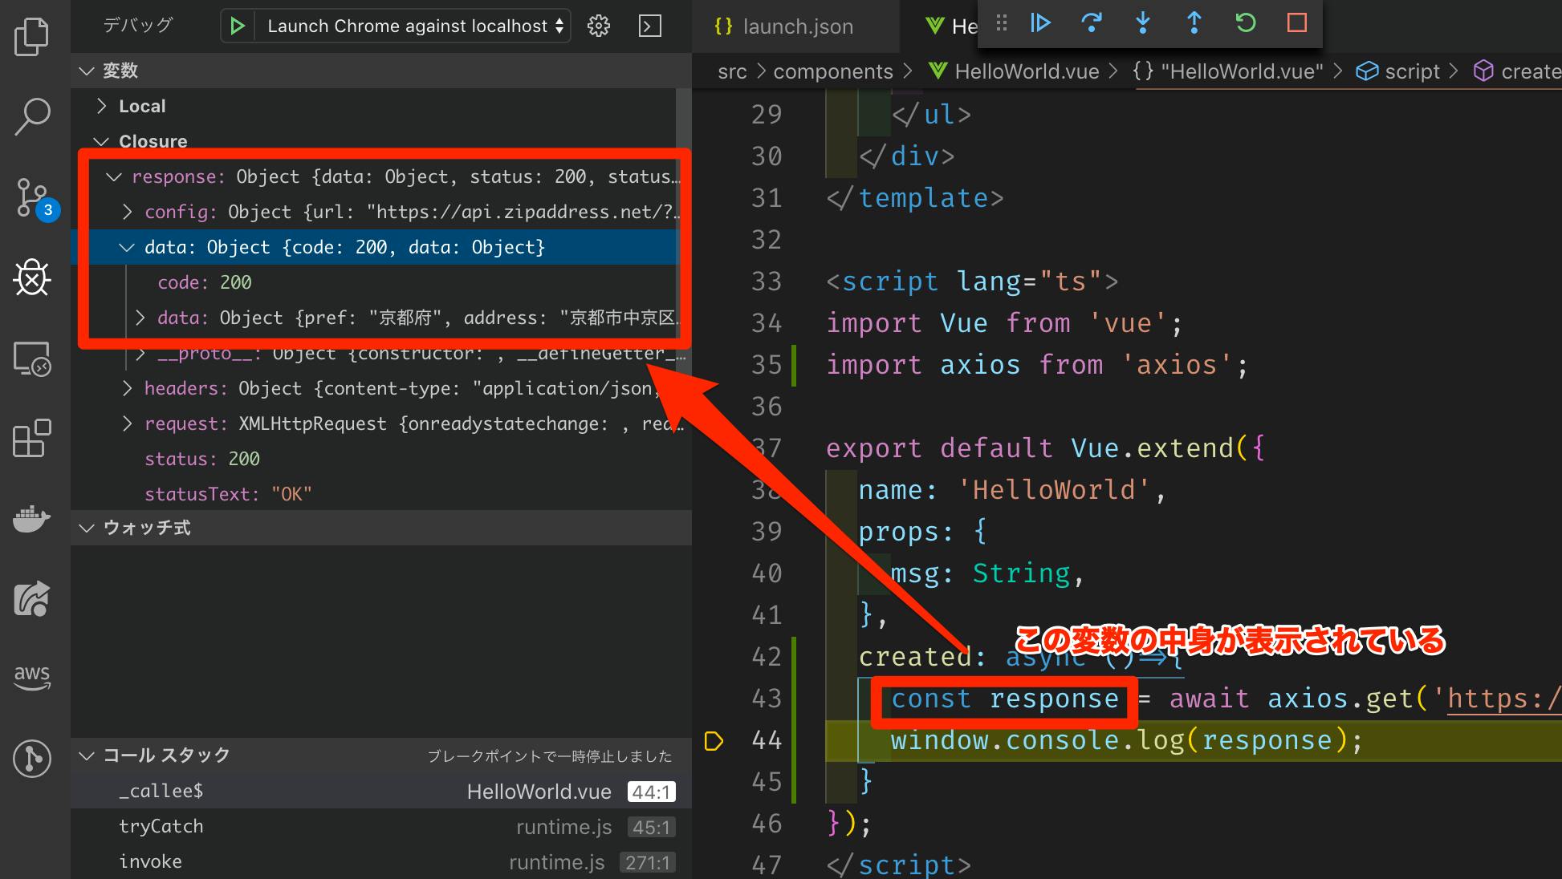Image resolution: width=1562 pixels, height=879 pixels.
Task: Restart the debug session
Action: [x=1244, y=23]
